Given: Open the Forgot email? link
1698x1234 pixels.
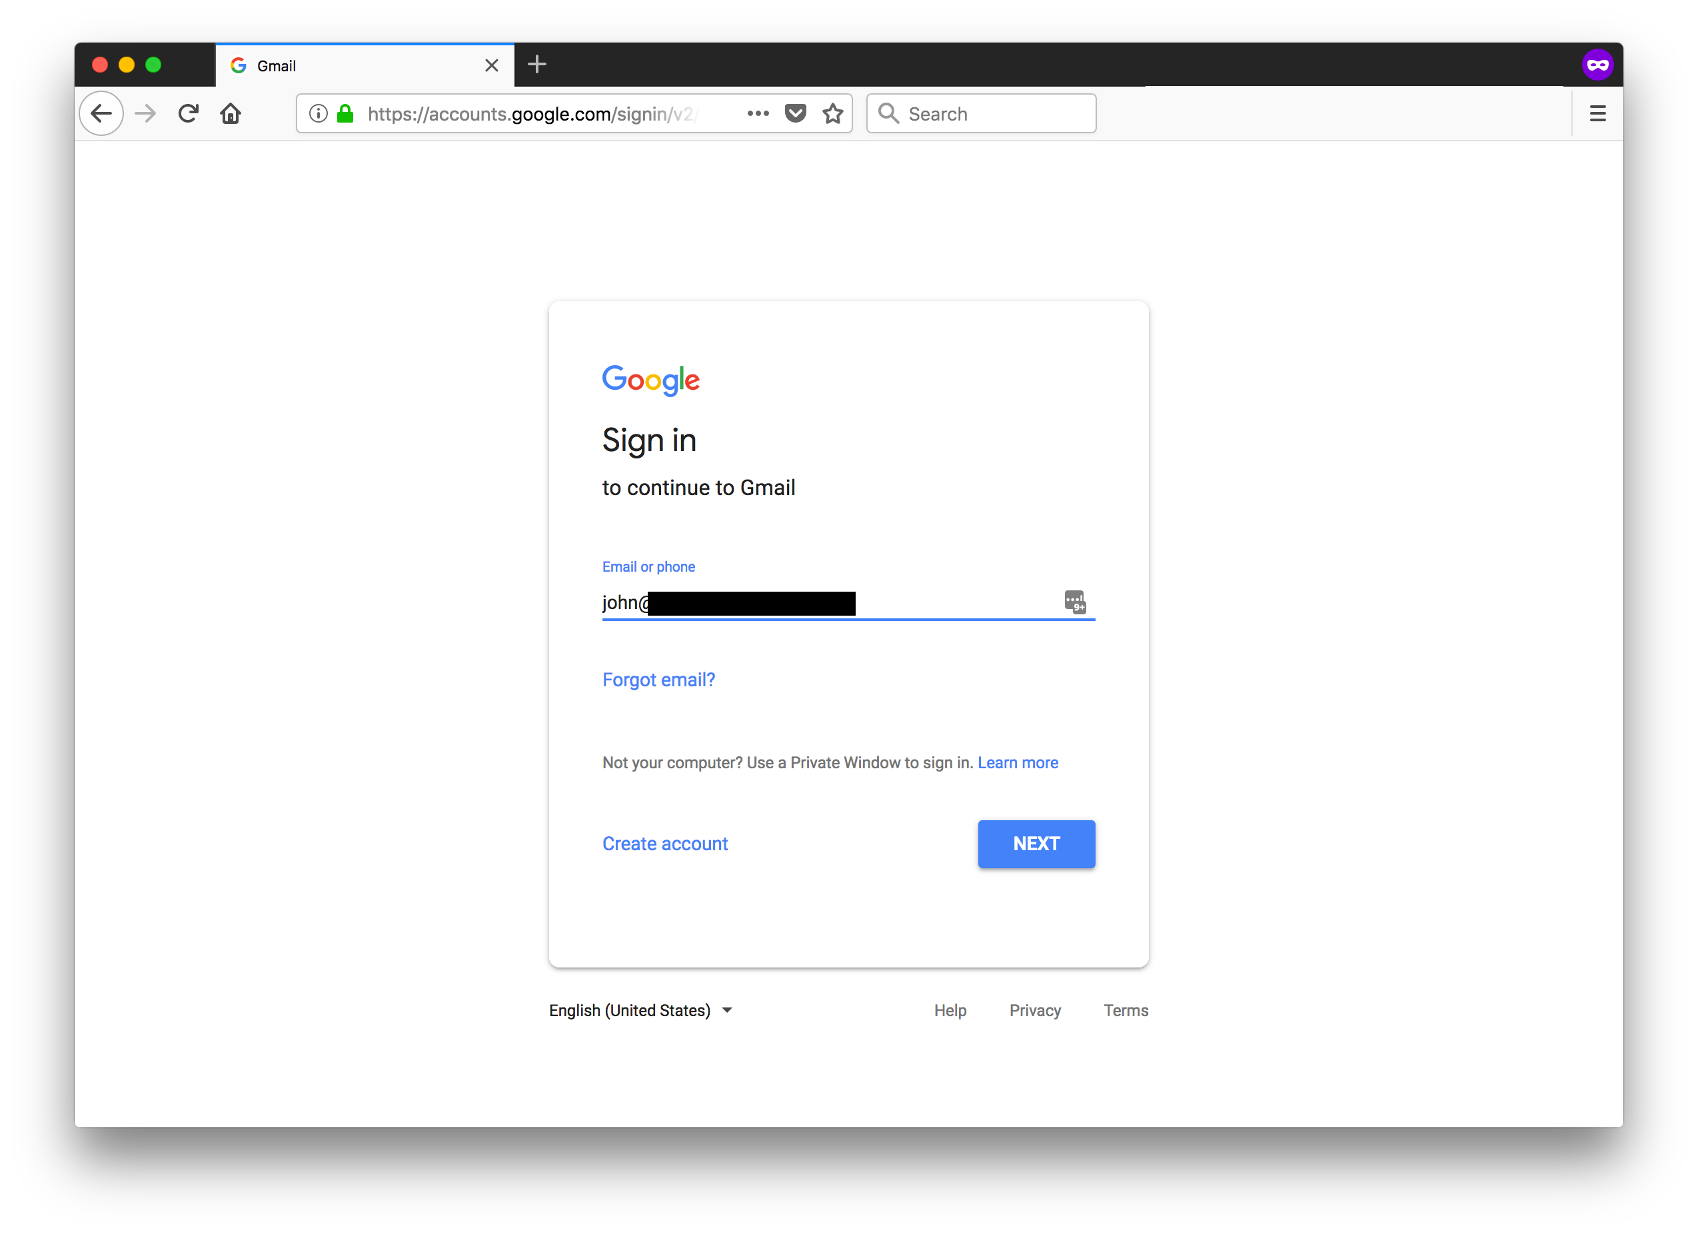Looking at the screenshot, I should tap(658, 680).
